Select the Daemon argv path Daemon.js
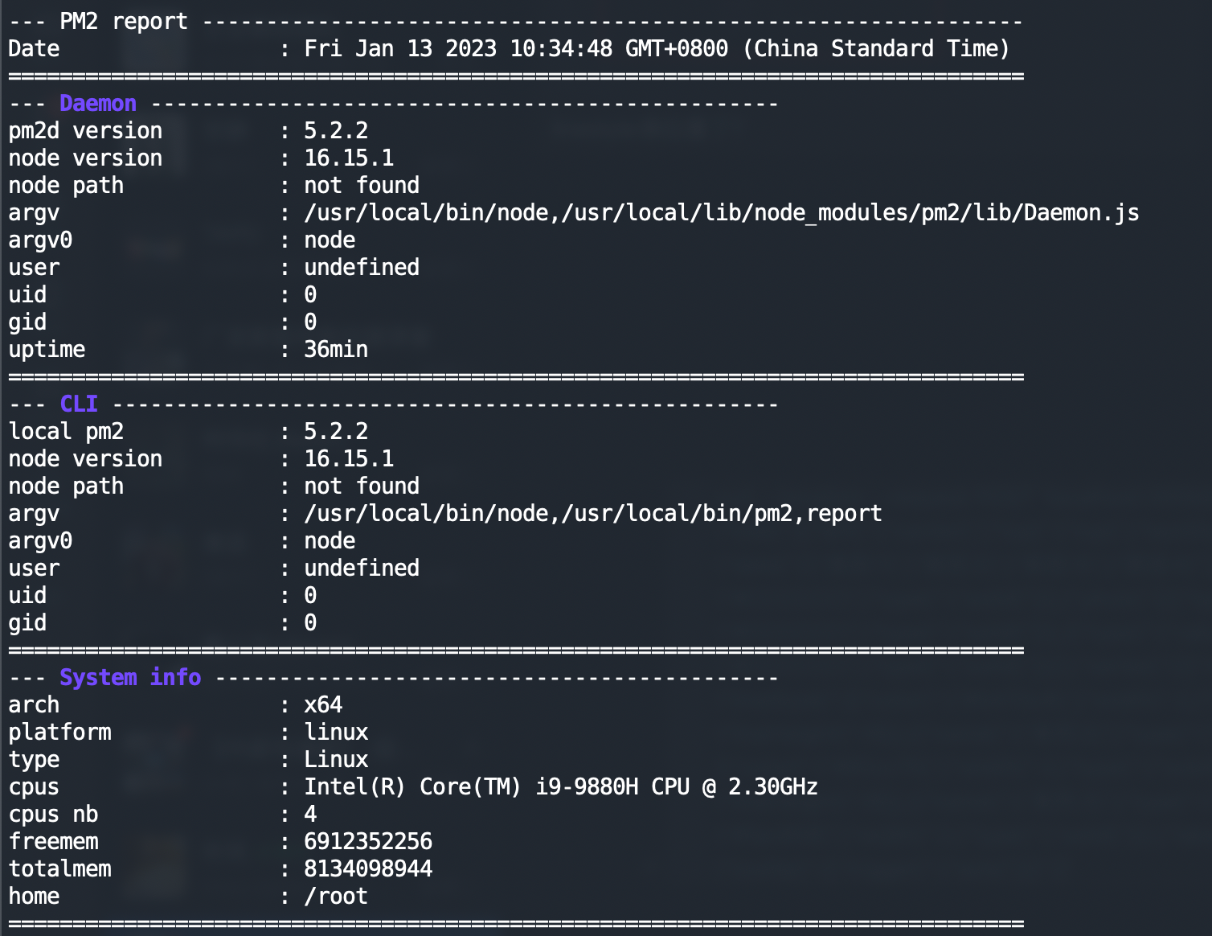The image size is (1212, 936). pos(721,212)
